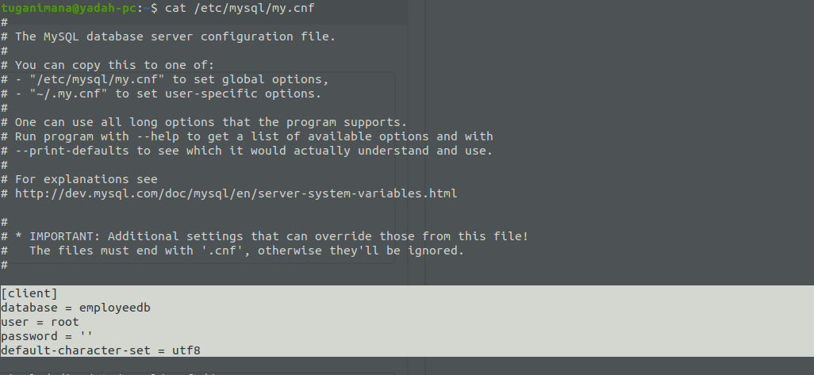The width and height of the screenshot is (814, 375).
Task: Open the dev.mysql.com documentation URL
Action: click(235, 193)
